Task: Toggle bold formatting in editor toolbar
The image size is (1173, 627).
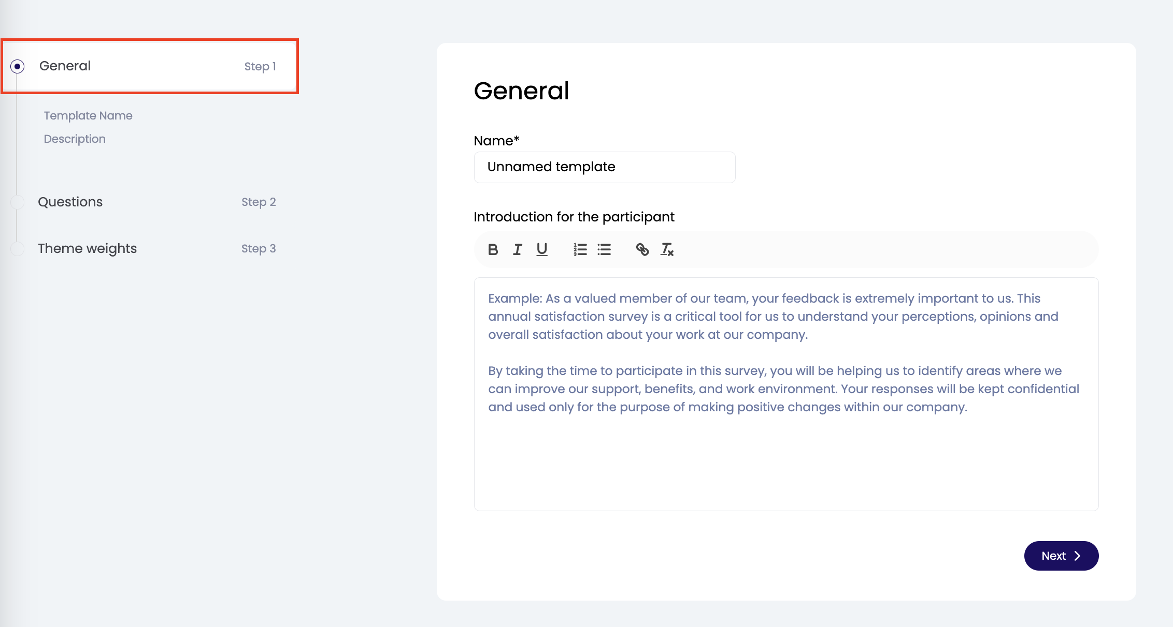Action: (x=493, y=250)
